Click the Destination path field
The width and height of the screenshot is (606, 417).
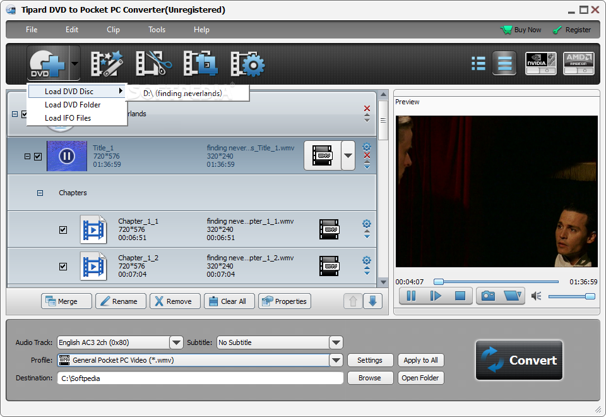[200, 378]
